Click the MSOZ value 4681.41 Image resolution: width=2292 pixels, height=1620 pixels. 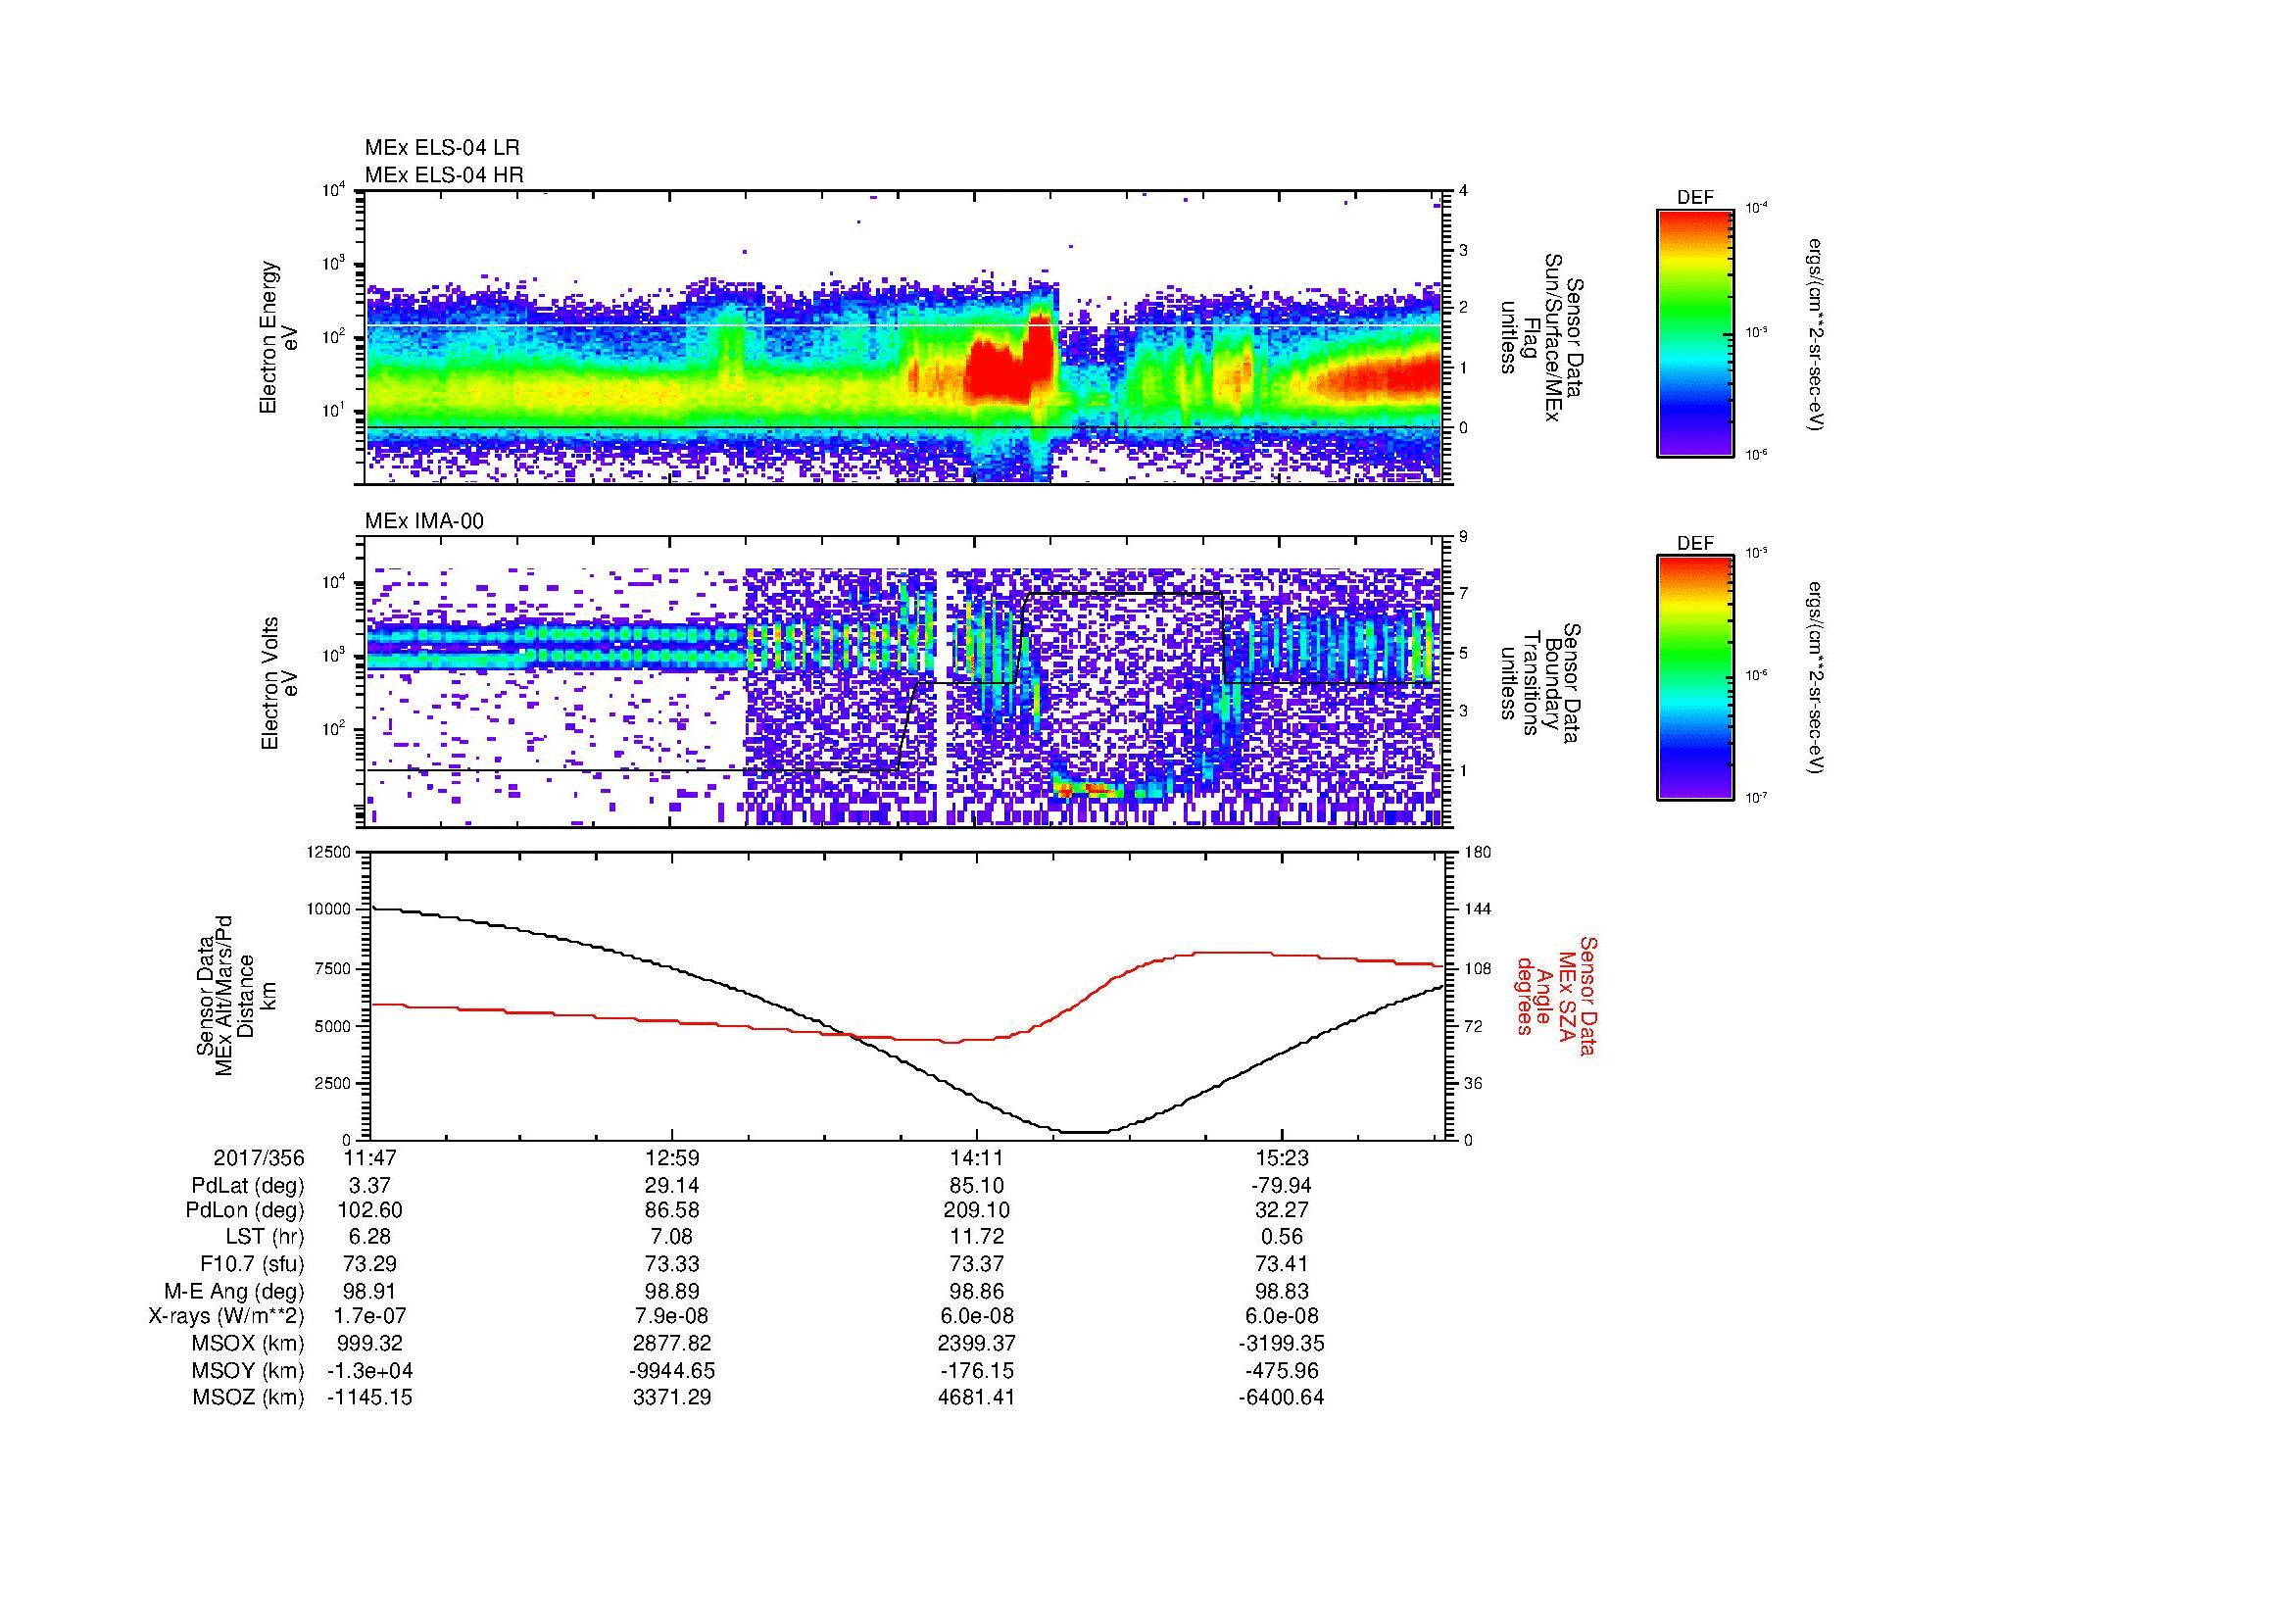pos(977,1398)
